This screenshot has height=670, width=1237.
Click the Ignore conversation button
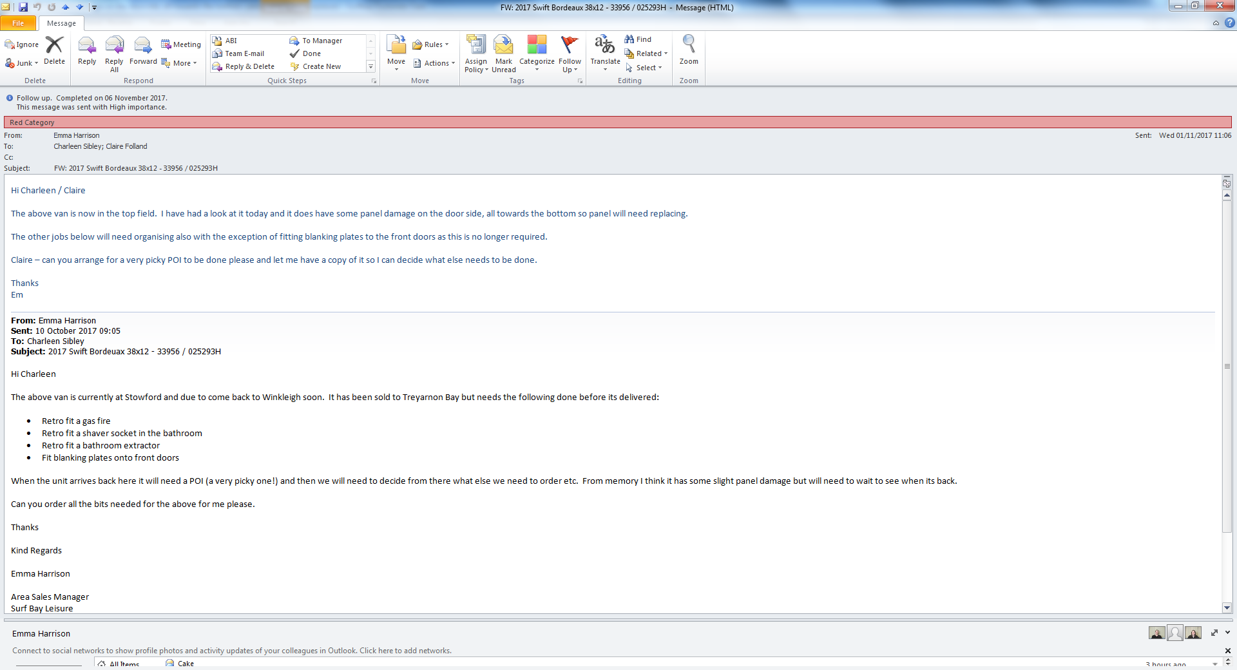point(22,44)
